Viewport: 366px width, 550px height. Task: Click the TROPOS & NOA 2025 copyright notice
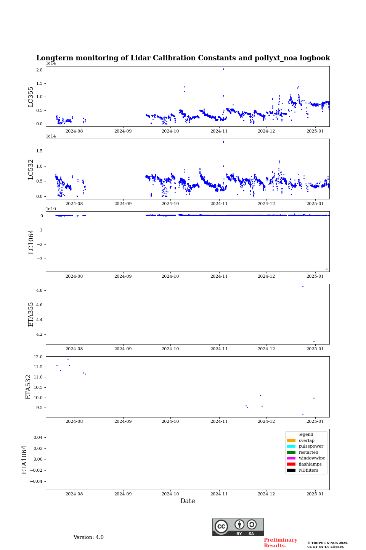tap(328, 545)
